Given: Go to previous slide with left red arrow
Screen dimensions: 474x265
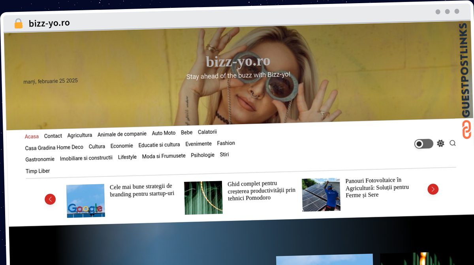Looking at the screenshot, I should (50, 199).
